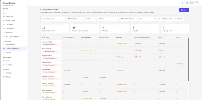The width and height of the screenshot is (202, 100).
Task: Click the missing icon in Shaun Smith's OSHA 13 cell
Action: point(177,64)
